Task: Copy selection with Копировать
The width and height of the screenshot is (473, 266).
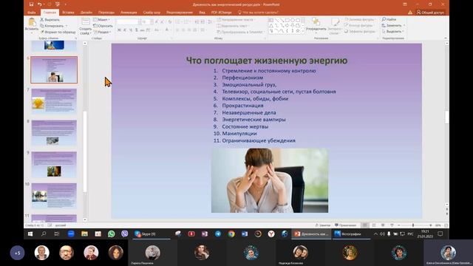Action: 52,26
